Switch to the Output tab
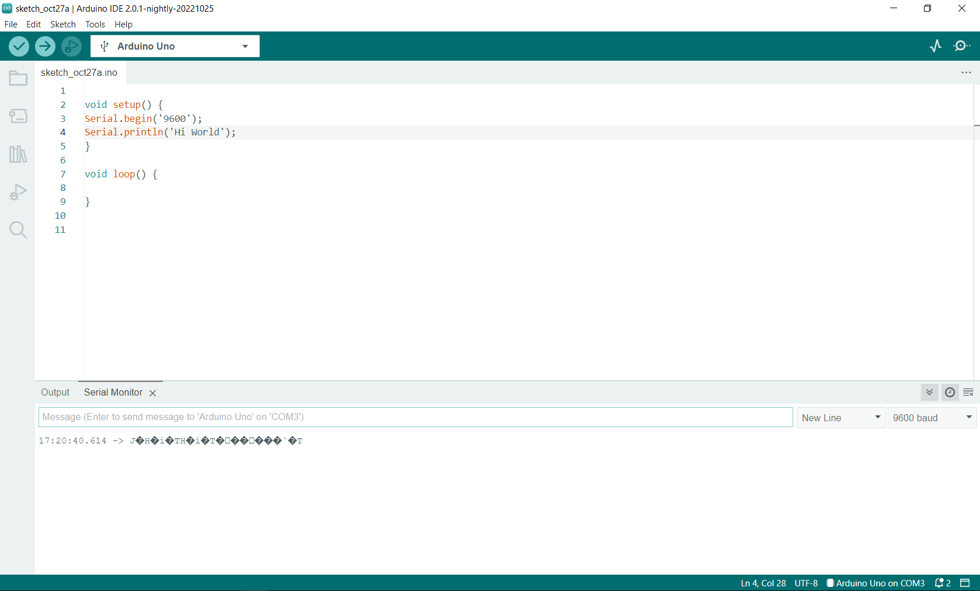This screenshot has width=980, height=591. tap(55, 393)
